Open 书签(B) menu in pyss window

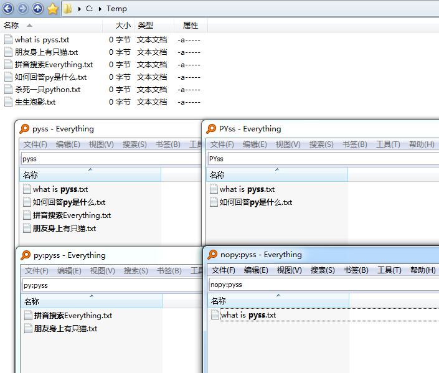click(168, 144)
